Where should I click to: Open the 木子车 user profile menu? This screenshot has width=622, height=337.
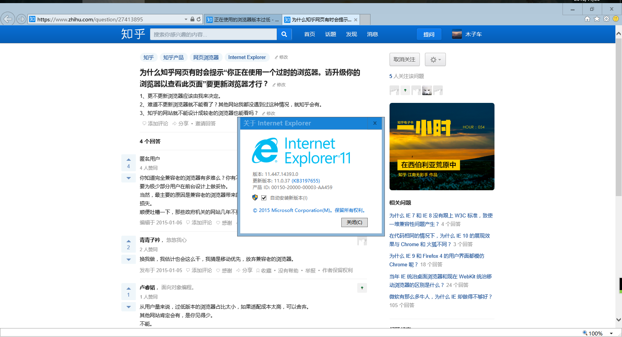coord(467,34)
